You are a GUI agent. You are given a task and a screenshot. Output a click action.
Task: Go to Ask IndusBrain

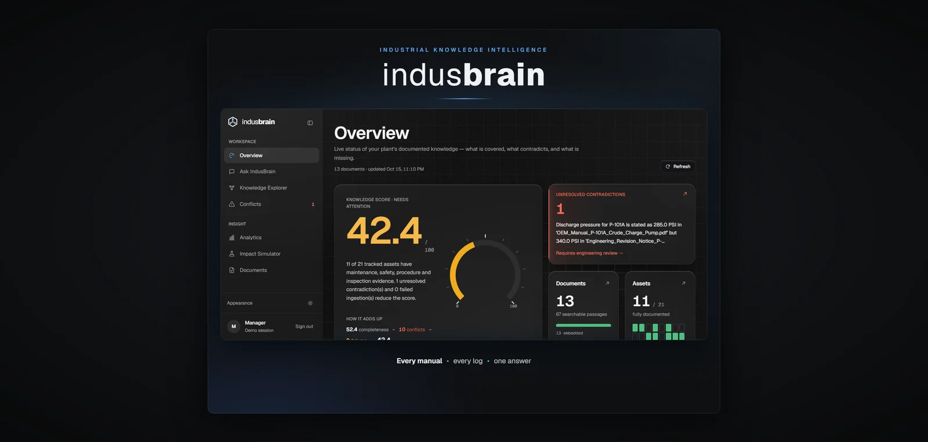271,172
